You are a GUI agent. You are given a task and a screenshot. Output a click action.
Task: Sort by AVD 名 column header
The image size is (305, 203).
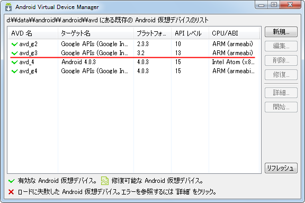(33, 33)
